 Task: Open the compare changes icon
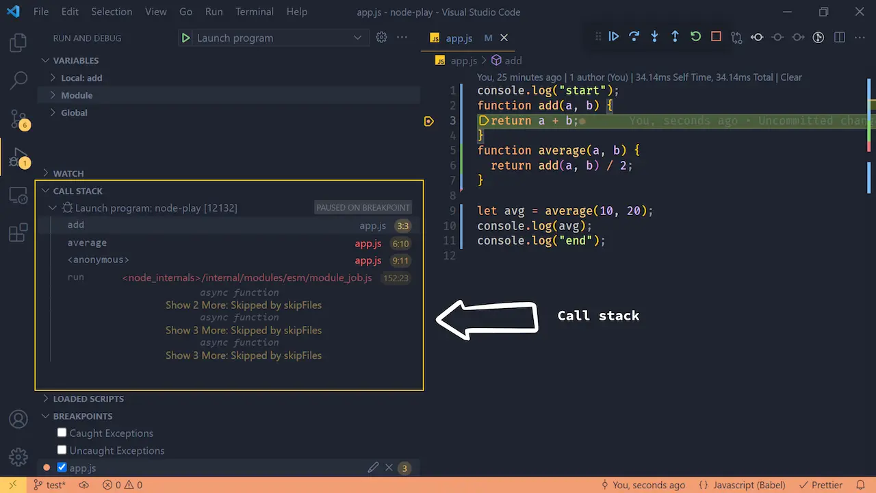click(736, 38)
